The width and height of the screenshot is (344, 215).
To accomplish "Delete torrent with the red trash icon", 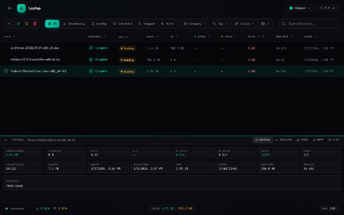I will [35, 24].
